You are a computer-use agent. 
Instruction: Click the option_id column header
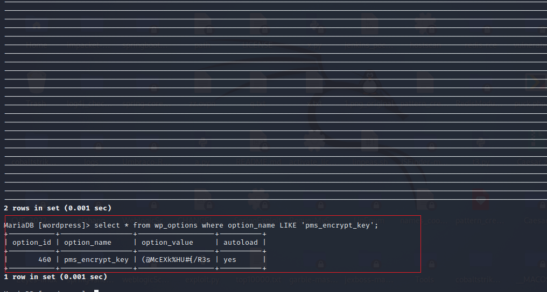pyautogui.click(x=32, y=243)
